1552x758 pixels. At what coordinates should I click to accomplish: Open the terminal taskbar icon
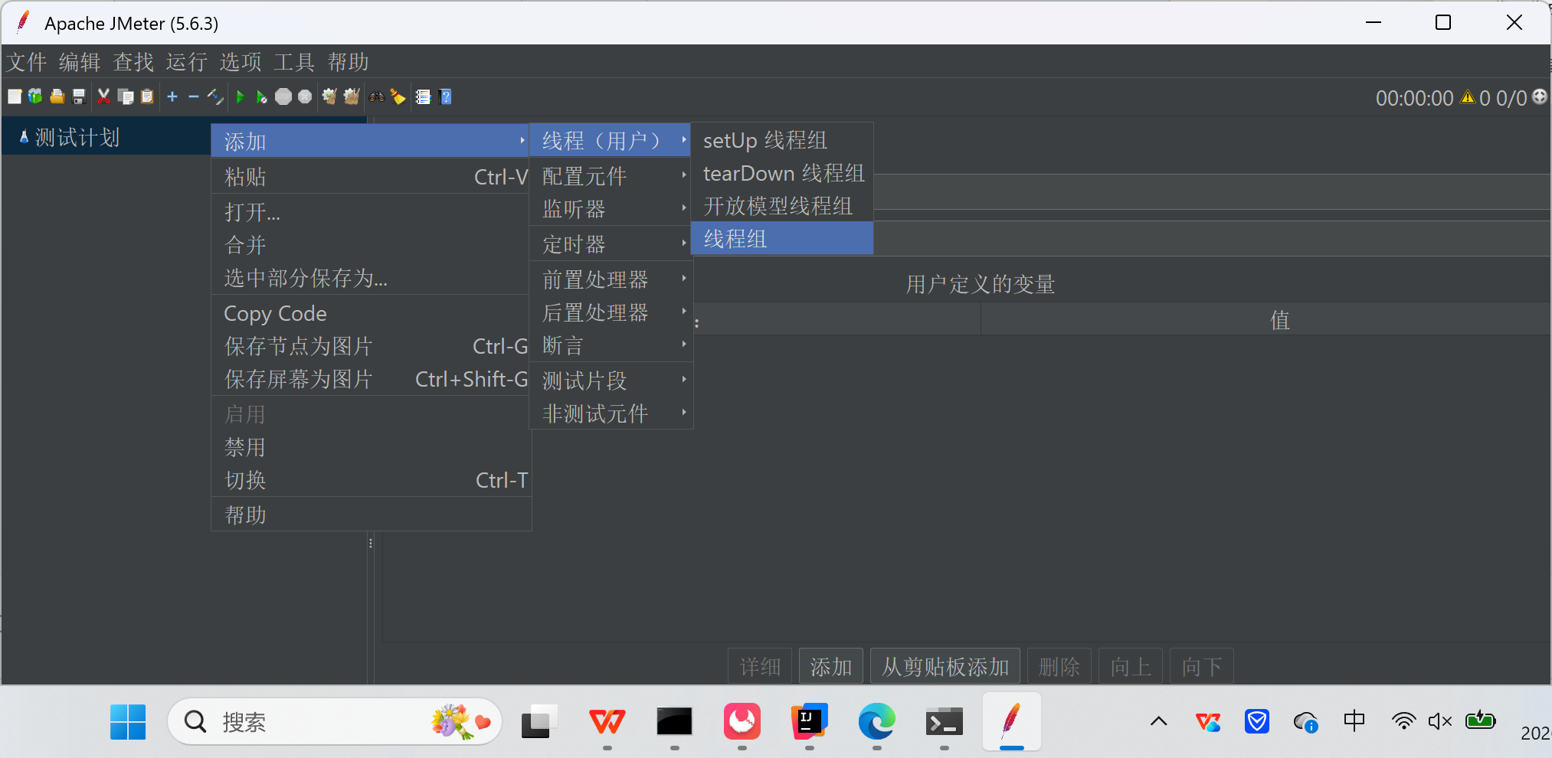(944, 722)
